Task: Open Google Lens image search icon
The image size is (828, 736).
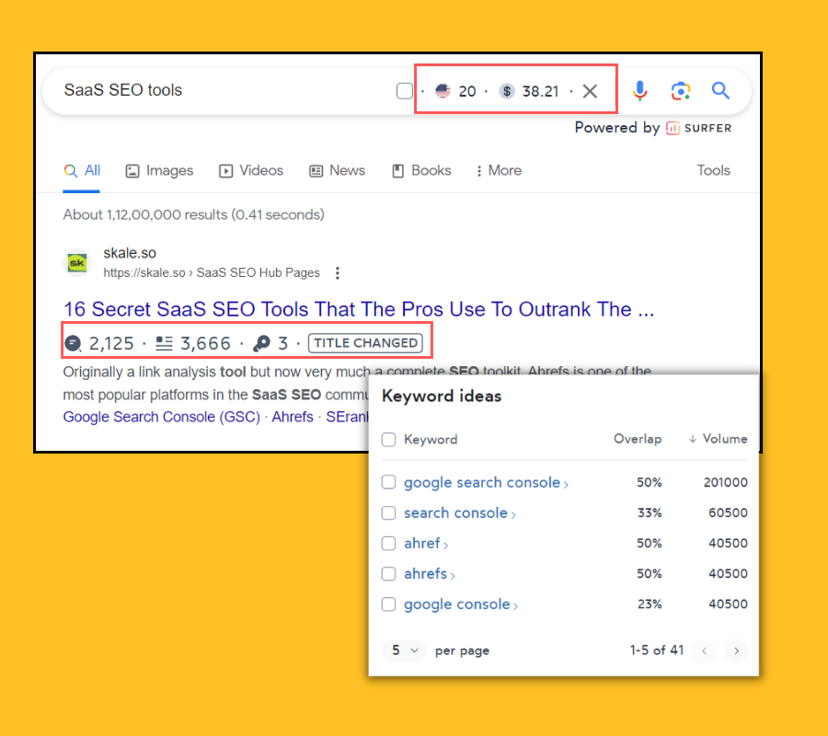Action: 680,91
